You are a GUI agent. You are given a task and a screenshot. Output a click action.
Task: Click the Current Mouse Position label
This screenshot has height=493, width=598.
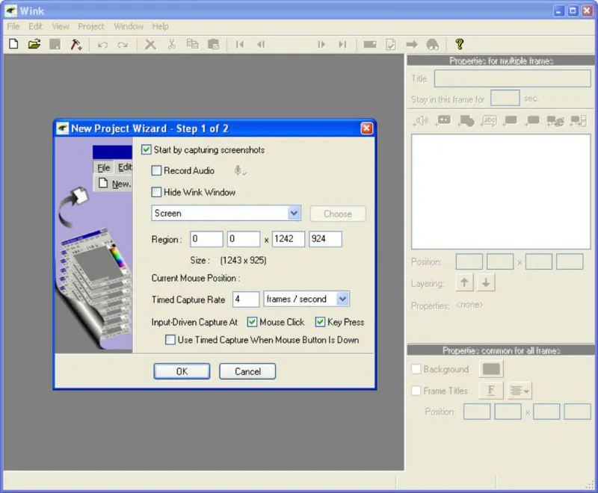pos(196,278)
